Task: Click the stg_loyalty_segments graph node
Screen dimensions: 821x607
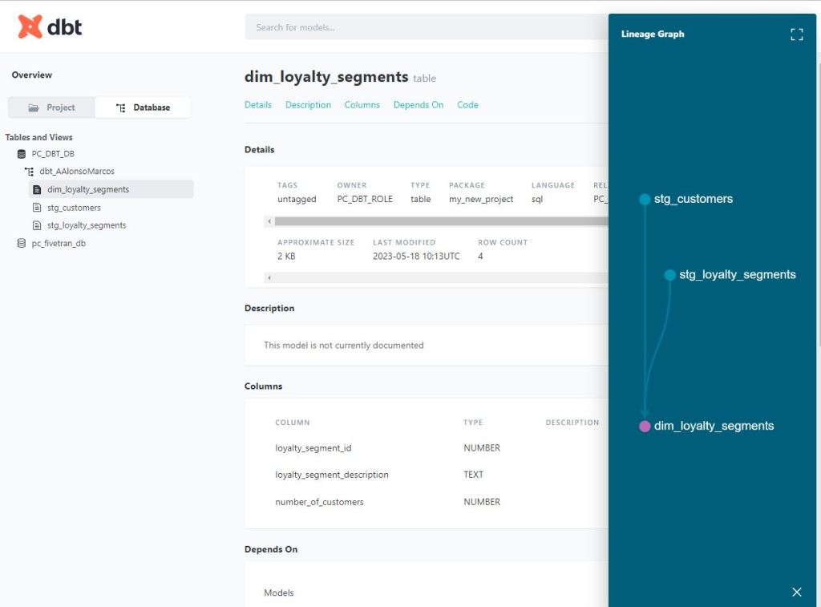Action: pyautogui.click(x=669, y=275)
